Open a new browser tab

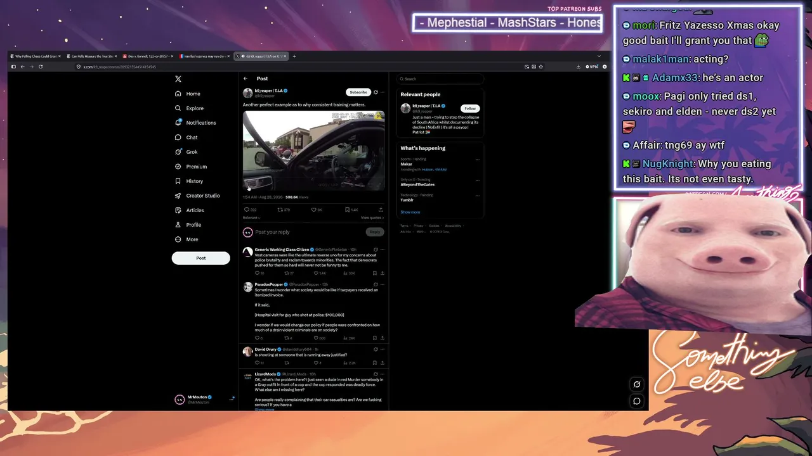pyautogui.click(x=294, y=56)
